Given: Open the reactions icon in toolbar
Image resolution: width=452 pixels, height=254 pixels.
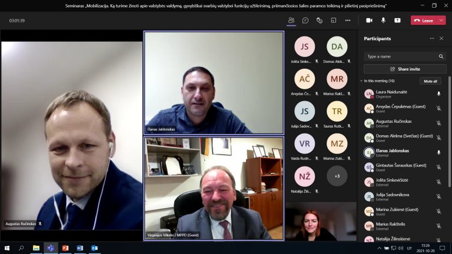Looking at the screenshot, I should coord(320,21).
